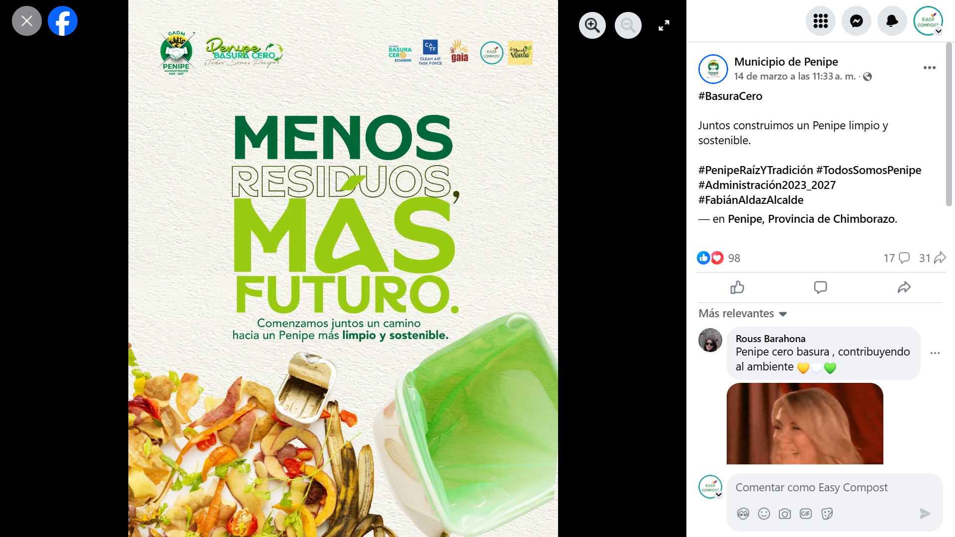Zoom in on the photo

click(x=592, y=25)
